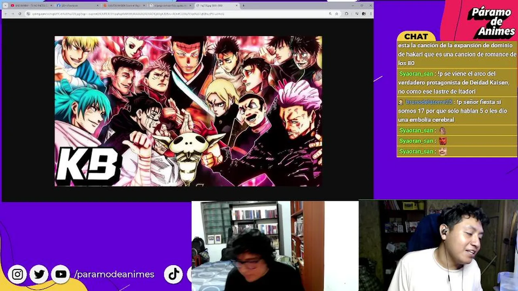Click the last Syaoran_san emote in chat
518x291 pixels.
pos(443,152)
